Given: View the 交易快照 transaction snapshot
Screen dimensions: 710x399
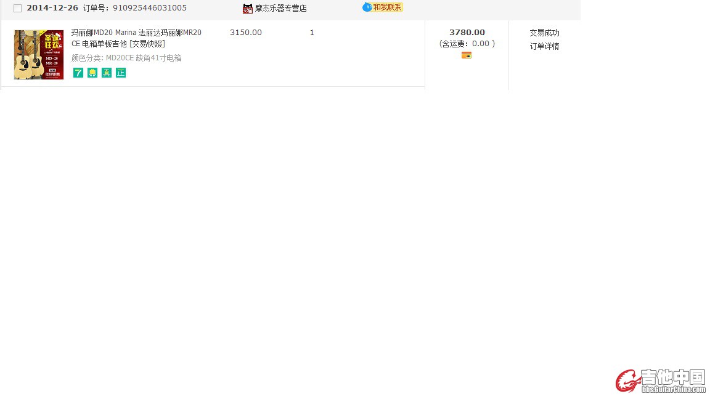Looking at the screenshot, I should pos(147,44).
